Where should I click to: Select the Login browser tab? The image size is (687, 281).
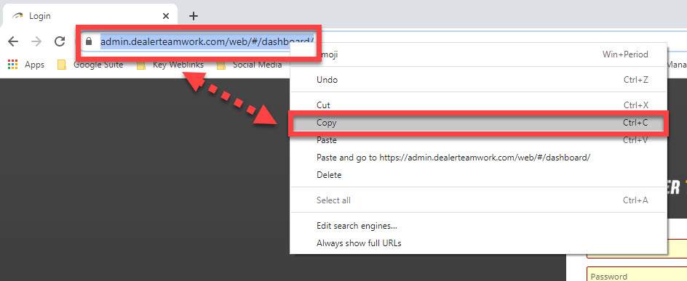click(90, 16)
